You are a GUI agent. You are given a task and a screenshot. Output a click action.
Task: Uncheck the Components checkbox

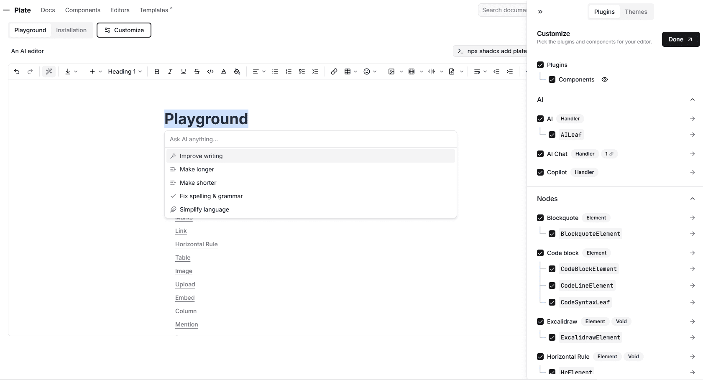click(x=552, y=79)
